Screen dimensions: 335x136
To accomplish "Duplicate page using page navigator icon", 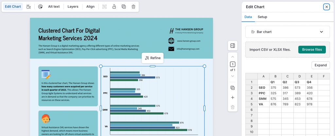I will coord(233,88).
